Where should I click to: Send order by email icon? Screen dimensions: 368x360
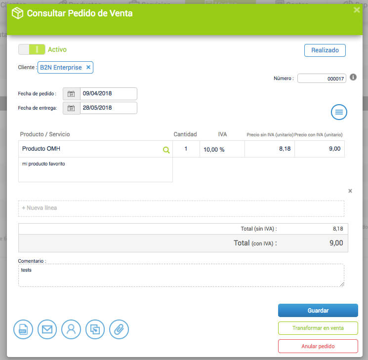[47, 329]
